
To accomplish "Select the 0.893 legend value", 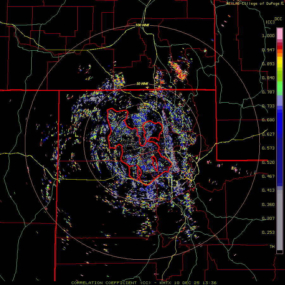I will tap(268, 64).
